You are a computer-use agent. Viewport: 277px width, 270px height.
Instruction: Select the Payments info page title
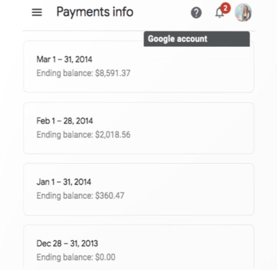click(95, 12)
